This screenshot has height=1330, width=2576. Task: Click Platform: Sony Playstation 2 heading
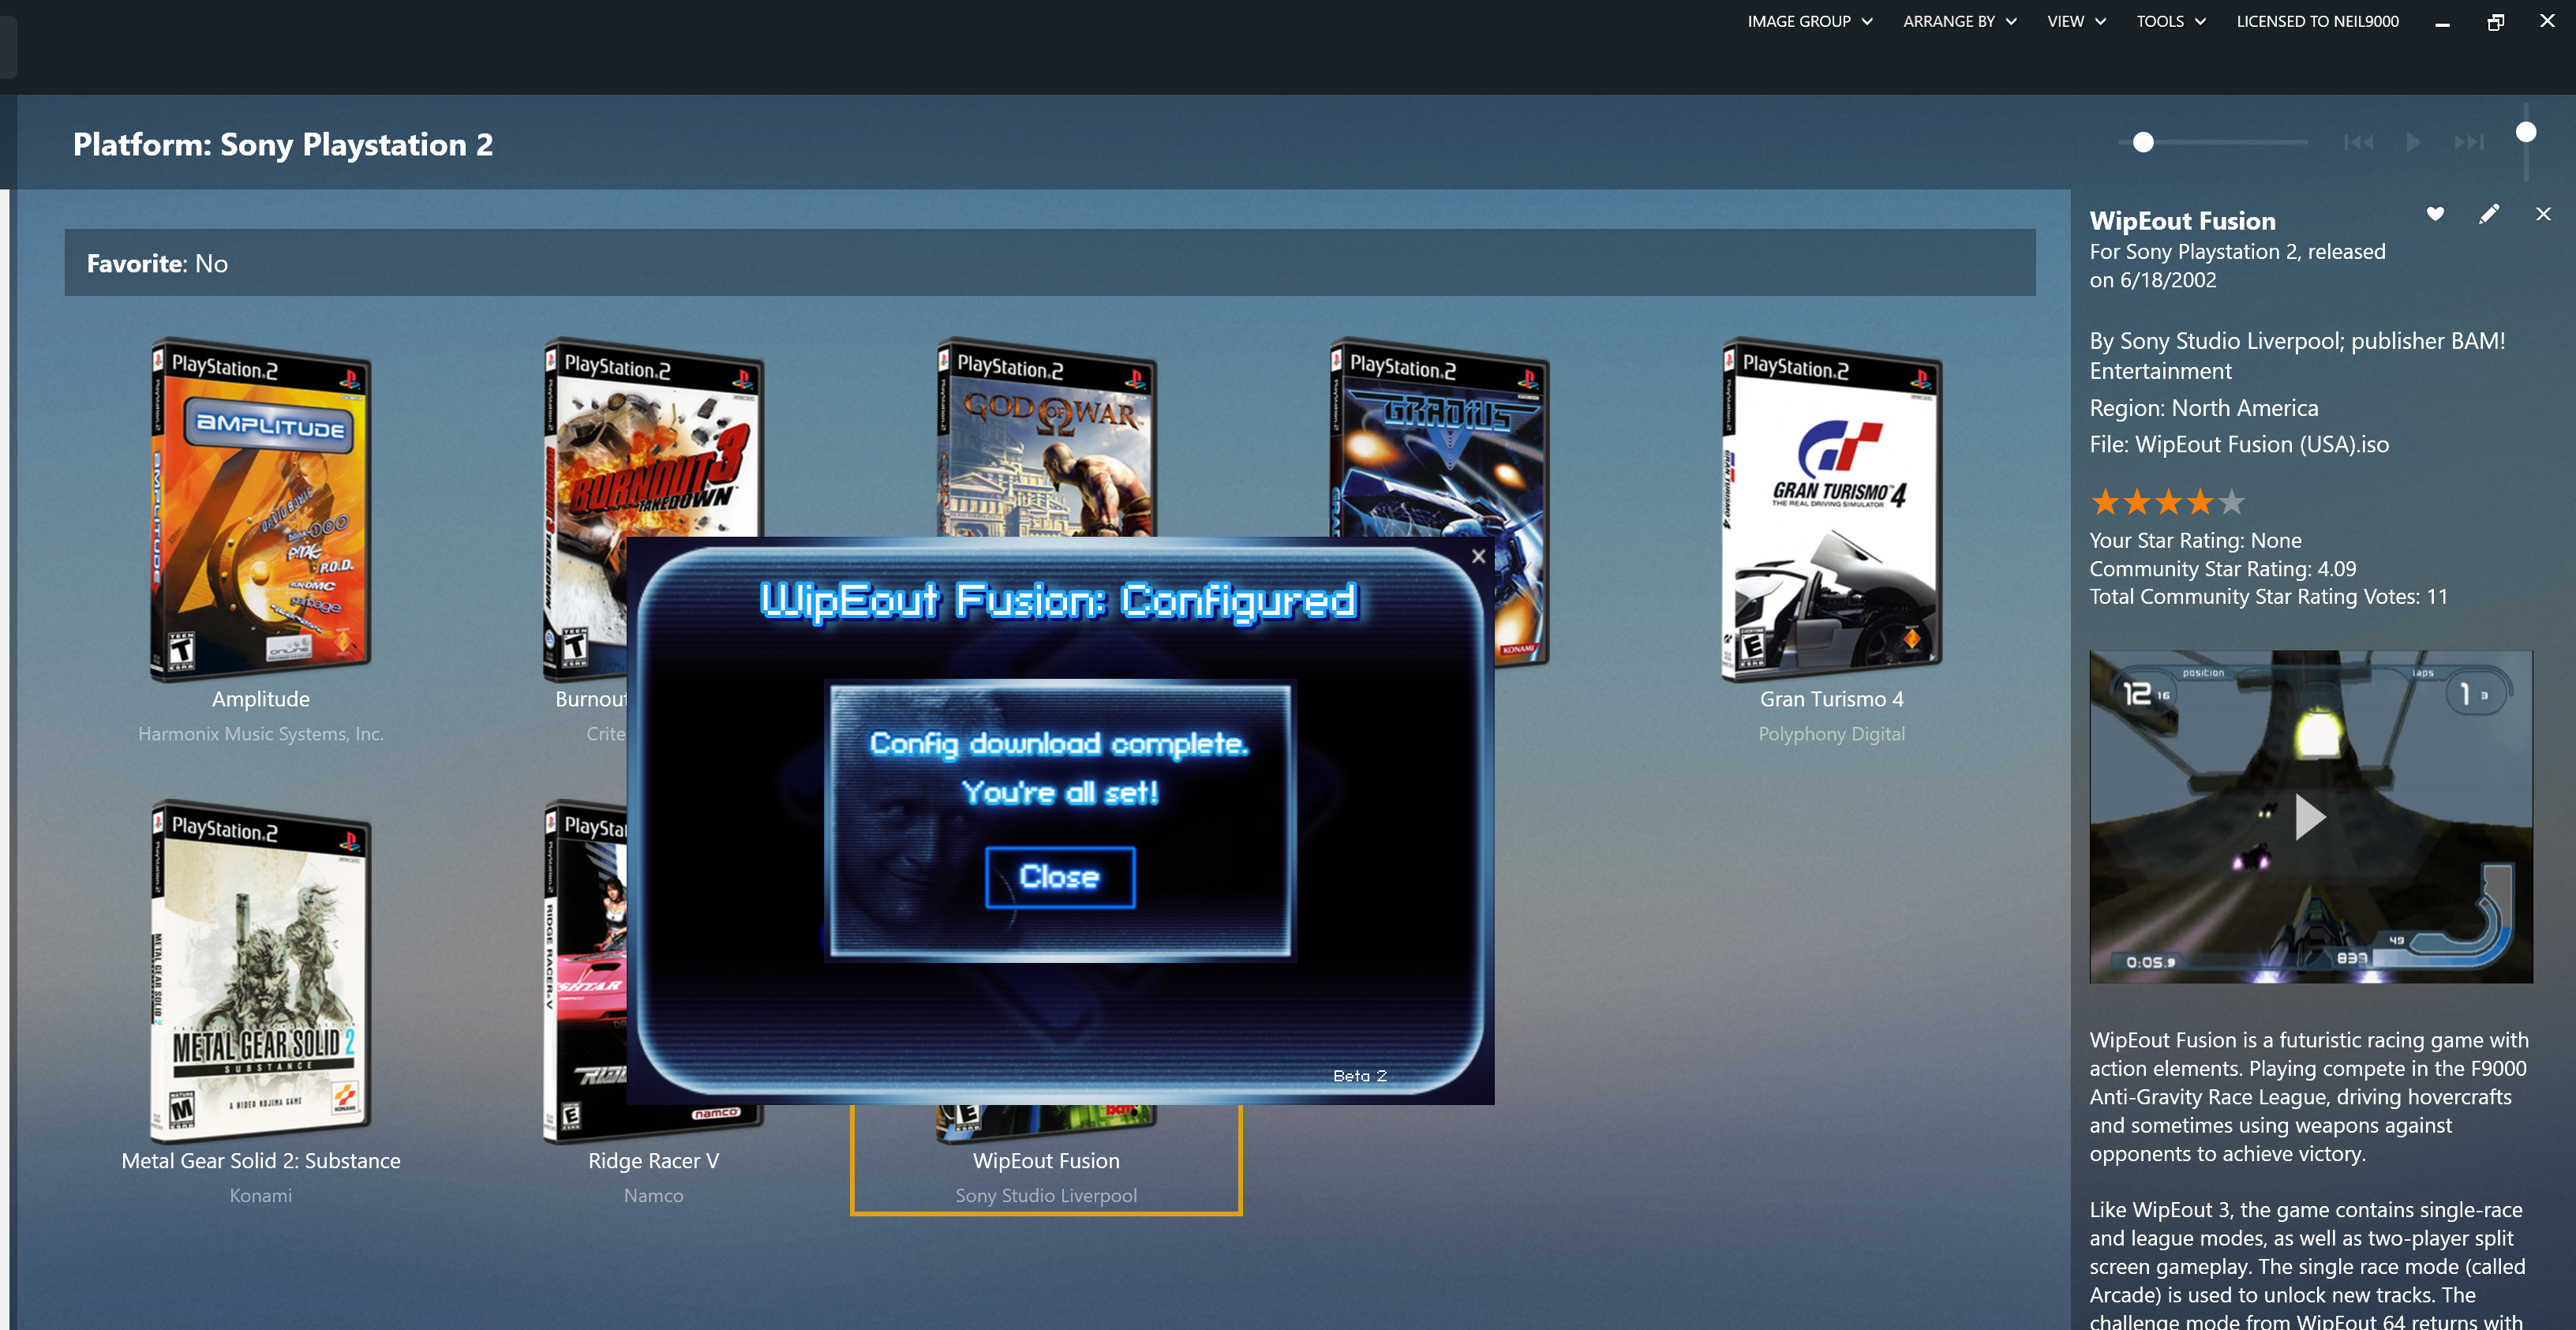tap(283, 145)
